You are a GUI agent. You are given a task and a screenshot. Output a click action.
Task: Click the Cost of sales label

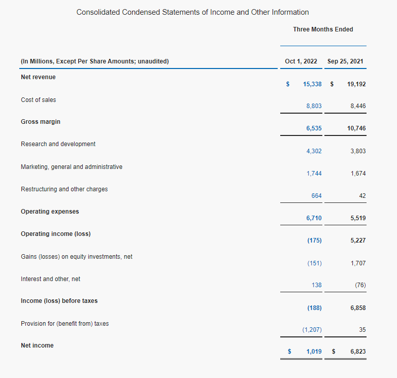tap(39, 99)
